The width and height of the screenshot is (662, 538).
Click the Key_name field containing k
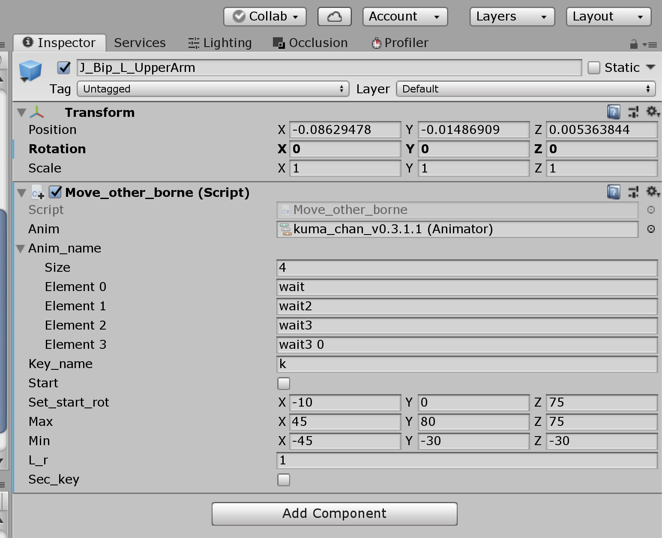(x=467, y=364)
